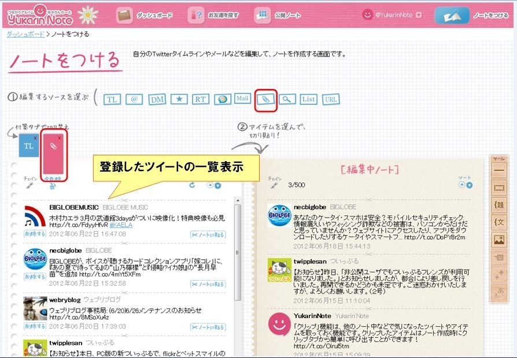Select the star favorites source button
This screenshot has height=358, width=517.
179,99
